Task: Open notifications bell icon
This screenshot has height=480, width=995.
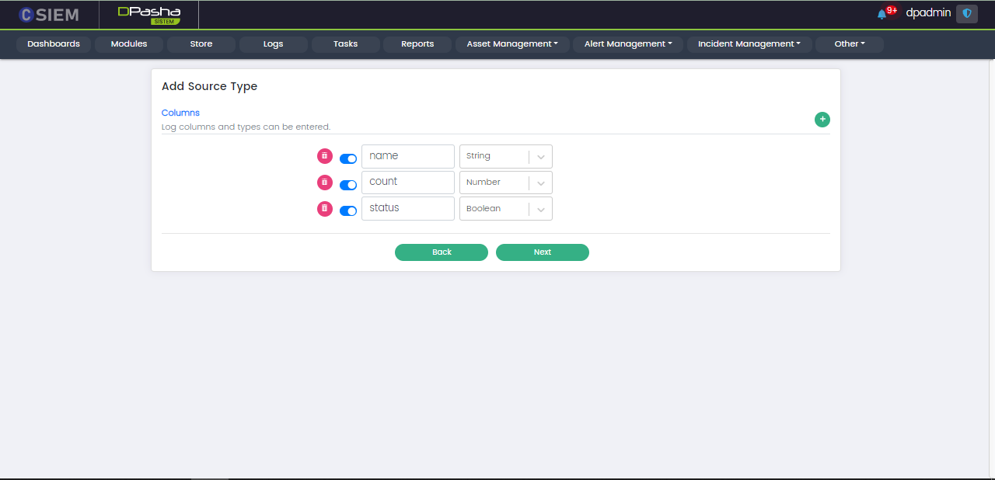Action: [882, 14]
